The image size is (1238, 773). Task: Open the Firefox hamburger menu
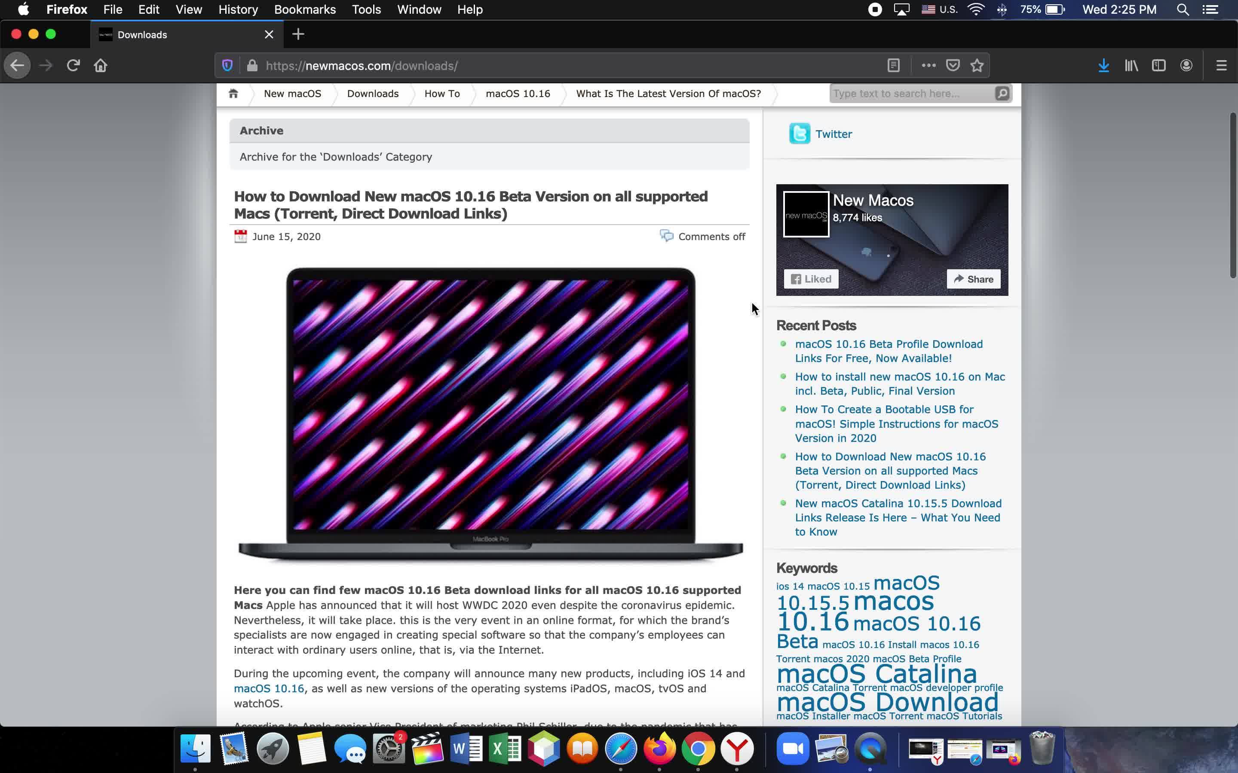click(x=1222, y=65)
